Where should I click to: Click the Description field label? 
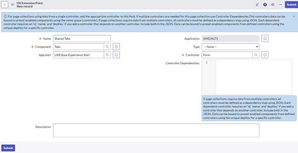click(x=43, y=127)
